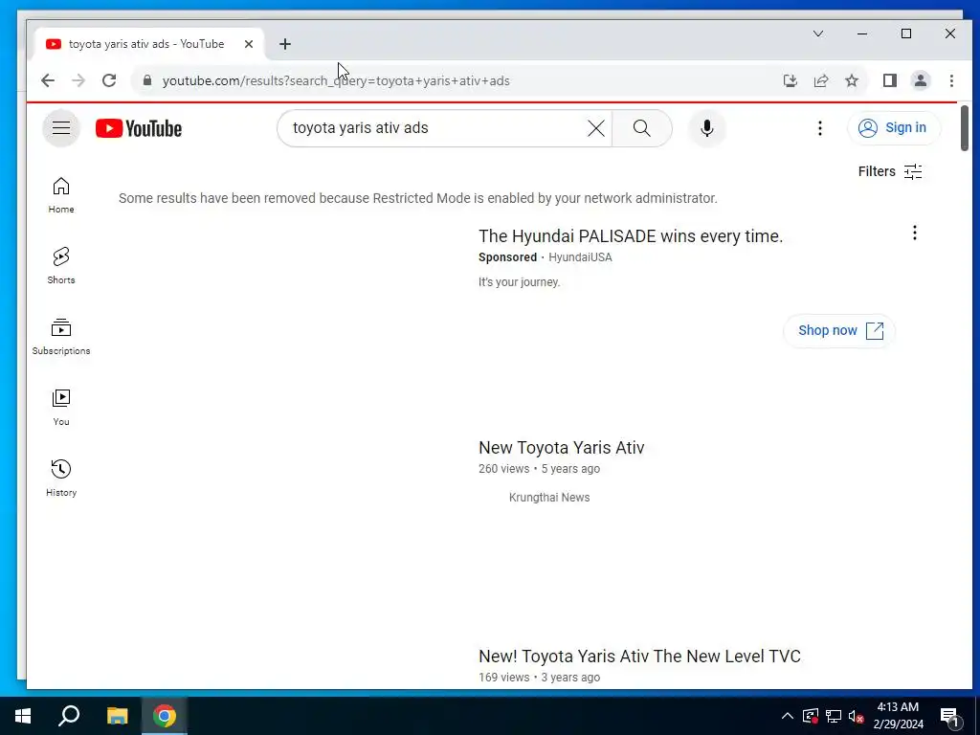Viewport: 980px width, 735px height.
Task: Click the Shop now button
Action: (x=839, y=330)
